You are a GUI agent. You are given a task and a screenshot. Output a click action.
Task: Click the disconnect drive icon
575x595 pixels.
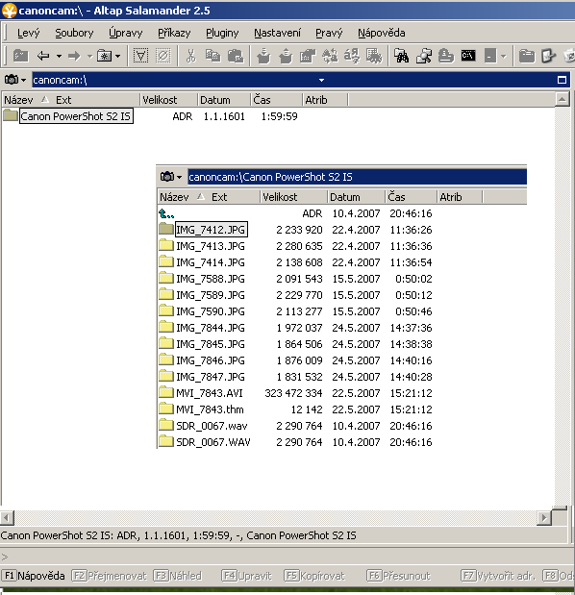[446, 56]
